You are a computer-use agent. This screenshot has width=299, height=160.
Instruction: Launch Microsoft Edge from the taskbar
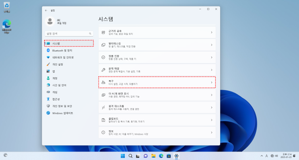161,156
